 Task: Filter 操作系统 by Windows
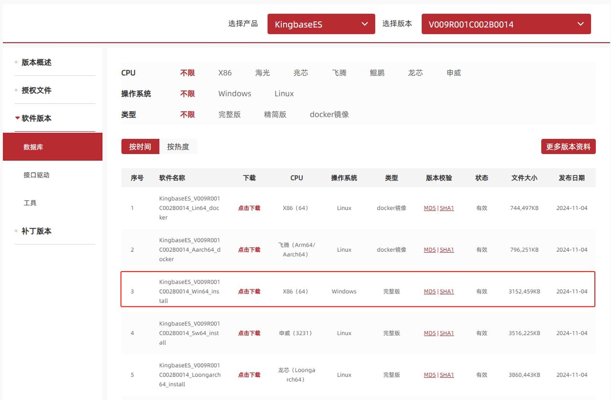pyautogui.click(x=235, y=94)
